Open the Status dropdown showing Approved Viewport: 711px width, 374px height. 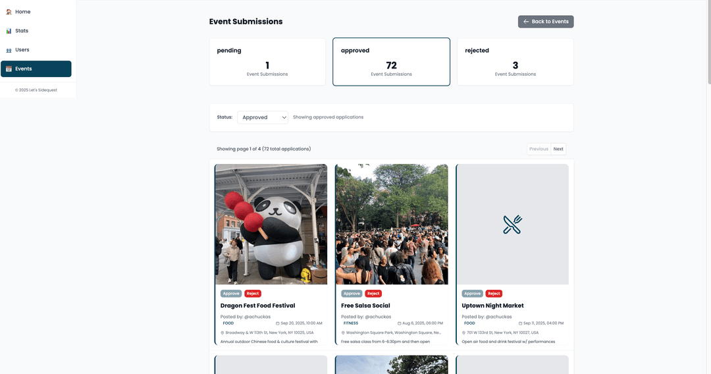click(263, 117)
